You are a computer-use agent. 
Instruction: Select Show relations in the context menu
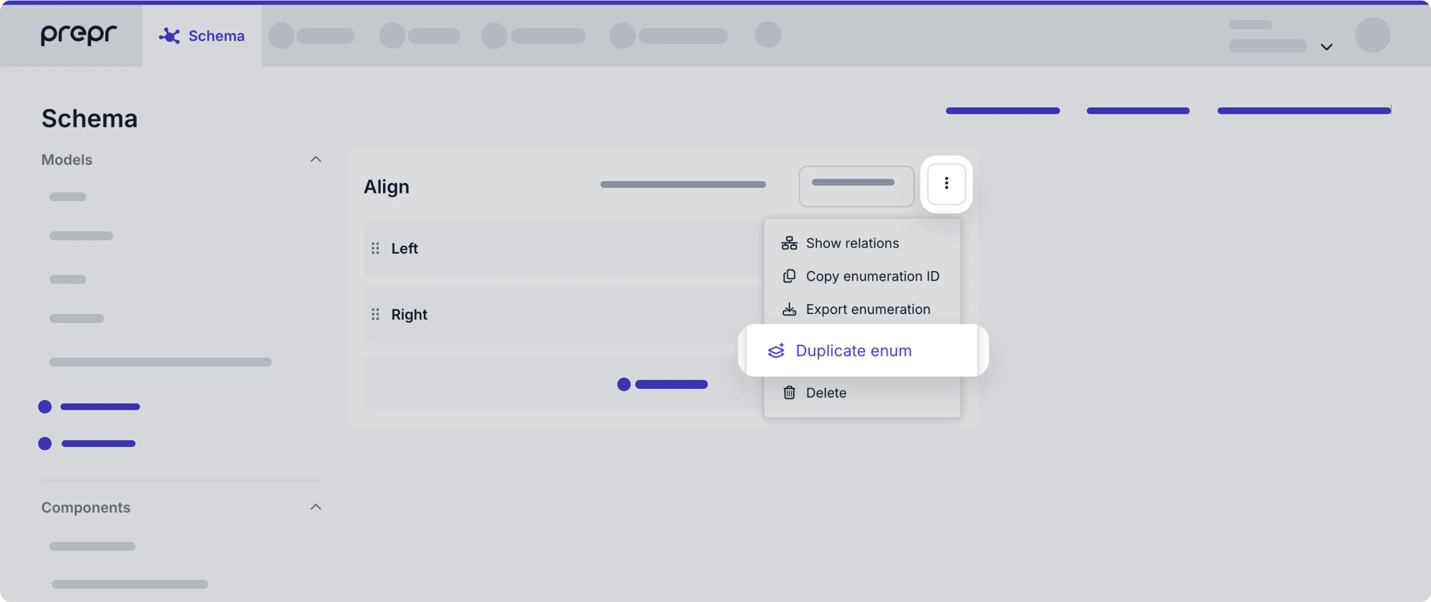853,242
